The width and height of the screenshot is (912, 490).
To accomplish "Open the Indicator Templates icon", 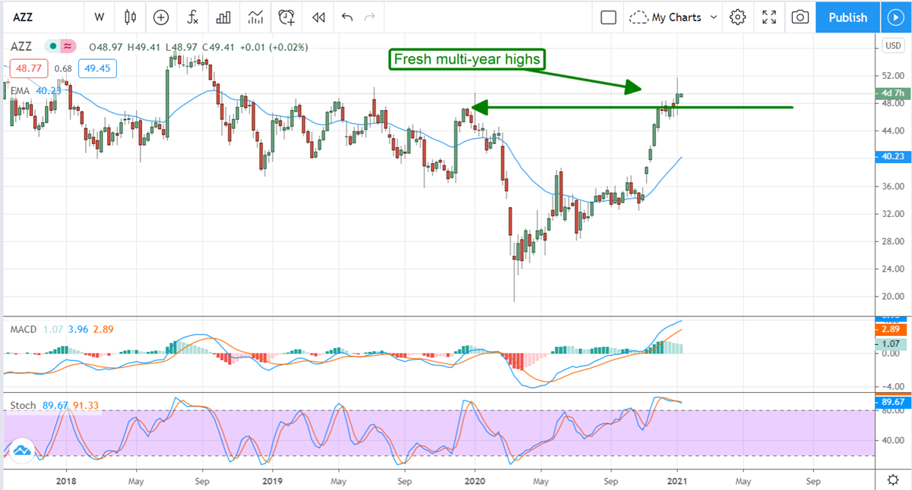I will pos(255,17).
